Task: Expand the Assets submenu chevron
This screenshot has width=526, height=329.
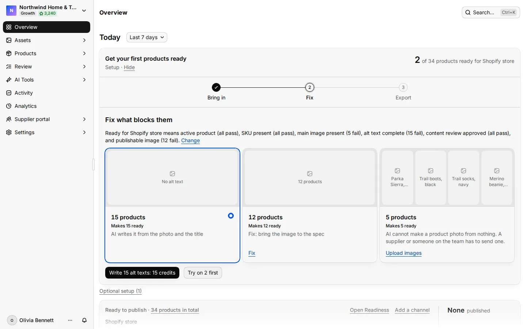Action: (84, 40)
